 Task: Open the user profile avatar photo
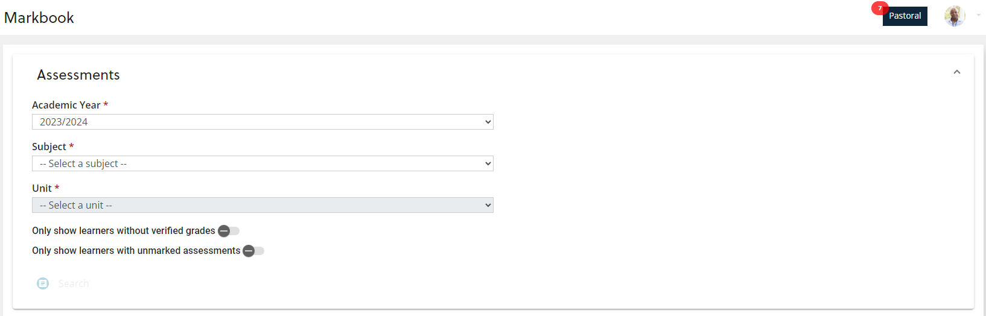tap(955, 16)
